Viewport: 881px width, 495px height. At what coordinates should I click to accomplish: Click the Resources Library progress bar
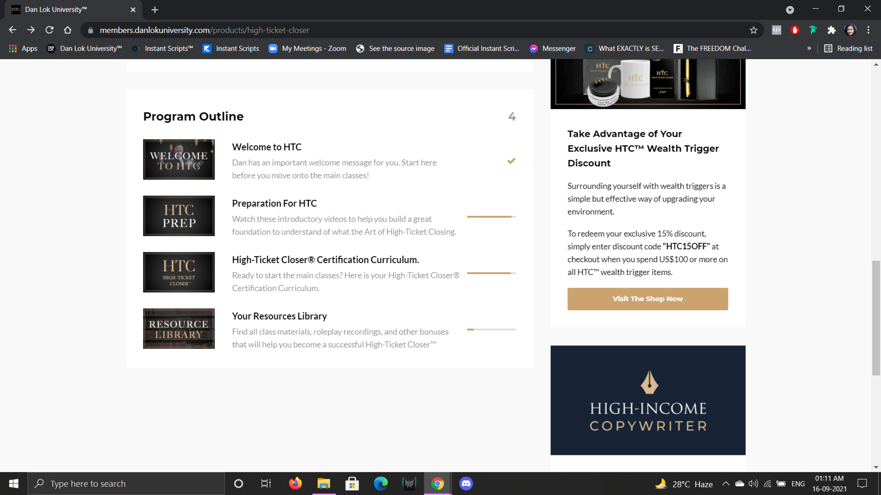click(x=491, y=330)
